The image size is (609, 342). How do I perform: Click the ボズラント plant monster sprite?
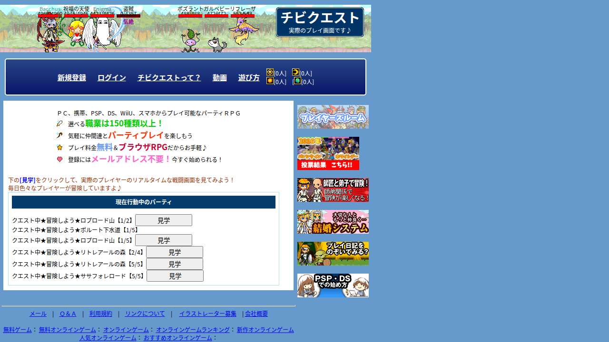[190, 40]
